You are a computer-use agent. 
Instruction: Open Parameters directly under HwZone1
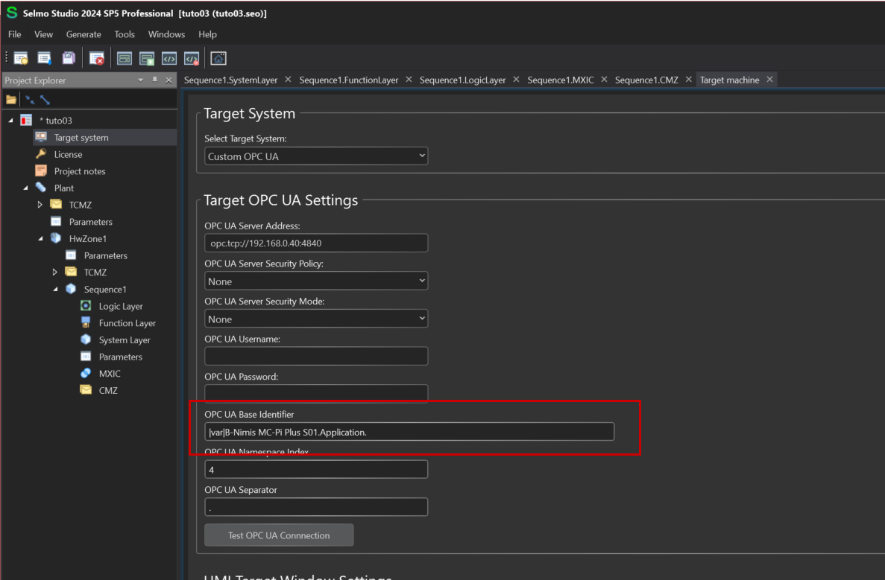point(106,255)
